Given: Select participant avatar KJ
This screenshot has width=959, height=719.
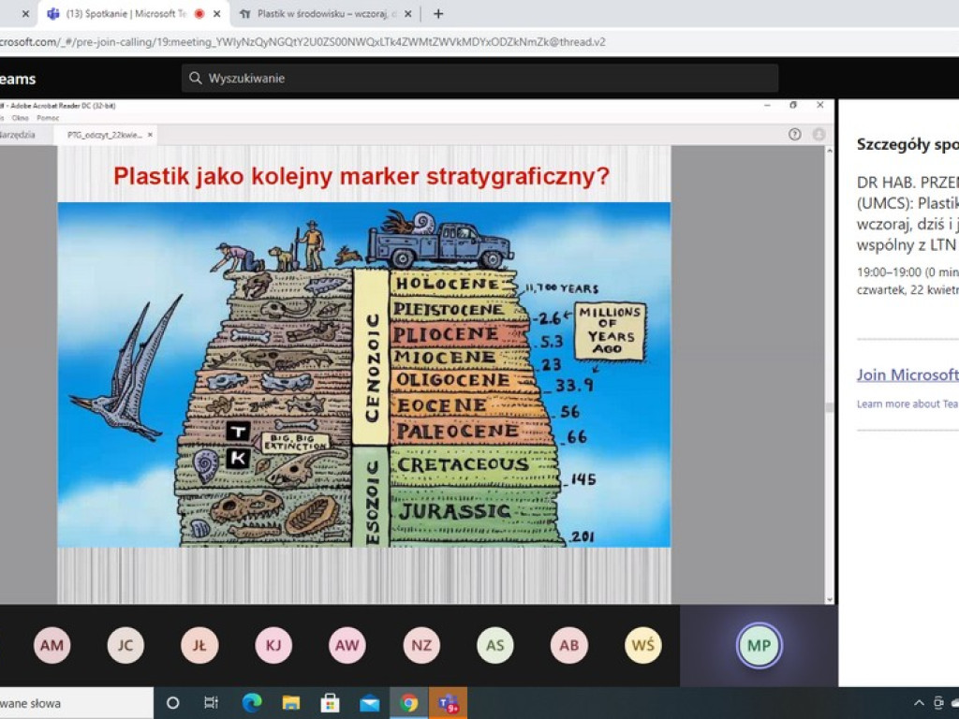Looking at the screenshot, I should pos(273,646).
